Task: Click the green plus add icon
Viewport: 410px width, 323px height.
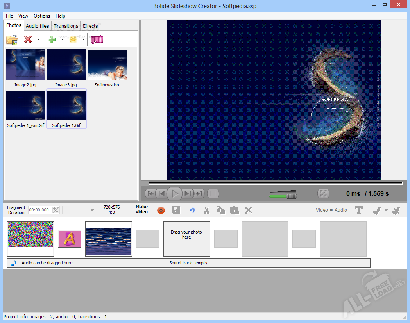Action: (52, 39)
